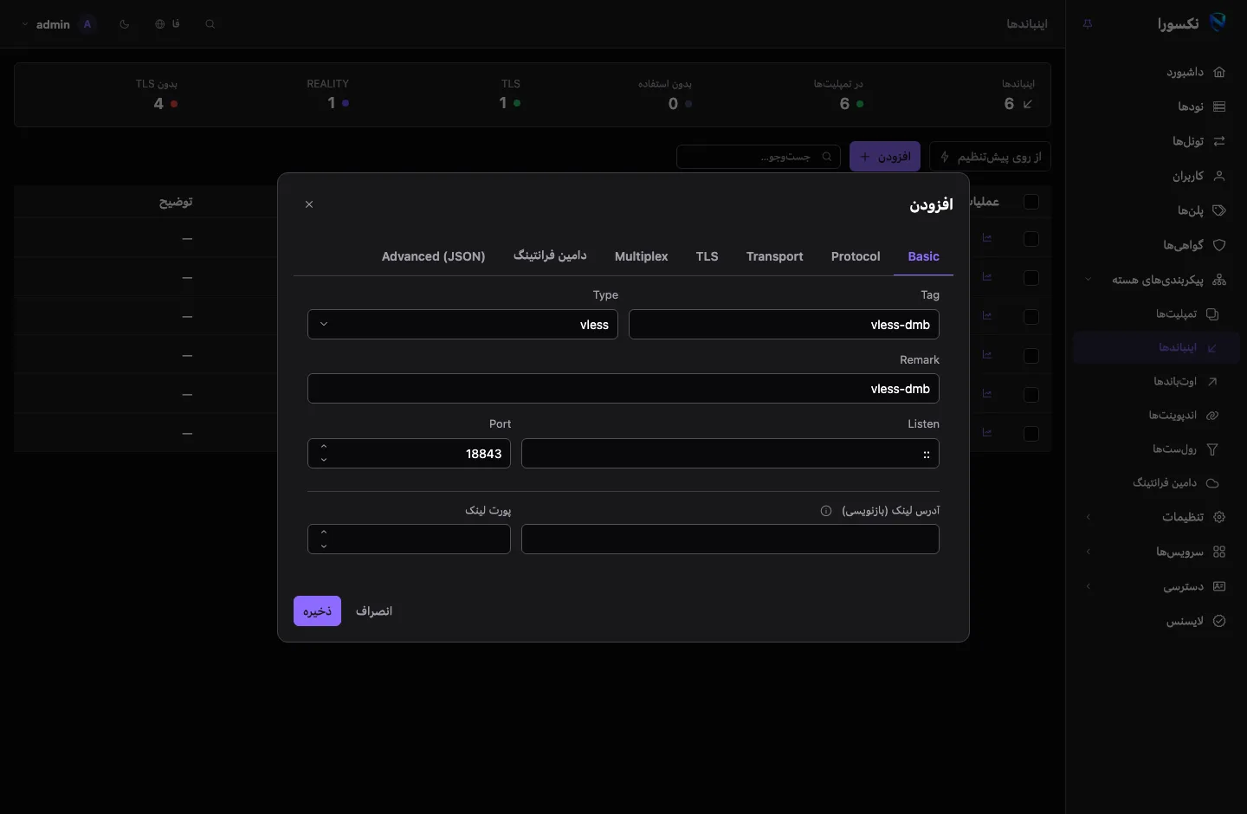Open رول‌ست‌ها filter icon in sidebar
Screen dimensions: 1247x814
tap(1212, 449)
